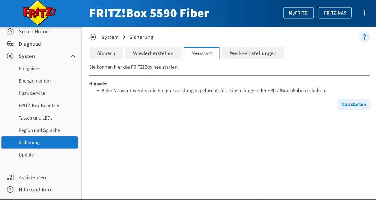The width and height of the screenshot is (376, 200).
Task: Open Diagnose in the sidebar
Action: click(30, 44)
